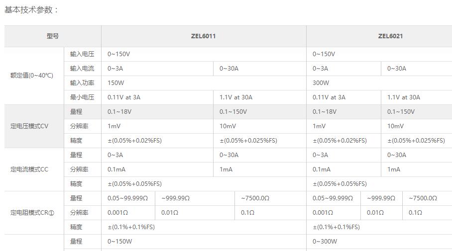Screen dimensions: 452x251
Task: Select ZEL6021's ±(0.05%+0.05%FS) accuracy cell
Action: (x=339, y=184)
